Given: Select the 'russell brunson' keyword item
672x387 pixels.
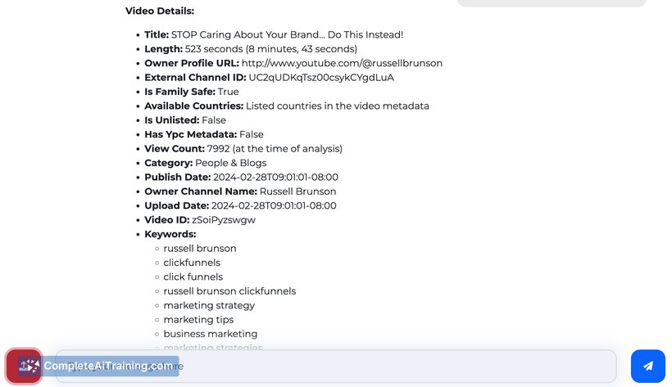Looking at the screenshot, I should click(x=200, y=248).
